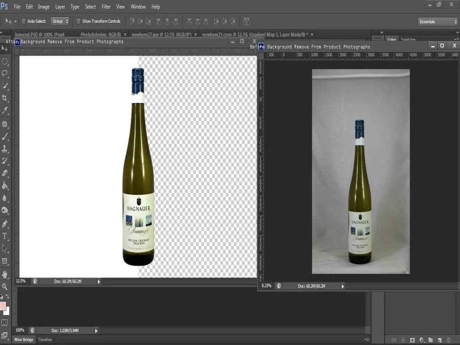
Task: Open the Timeline panel tab
Action: point(45,339)
